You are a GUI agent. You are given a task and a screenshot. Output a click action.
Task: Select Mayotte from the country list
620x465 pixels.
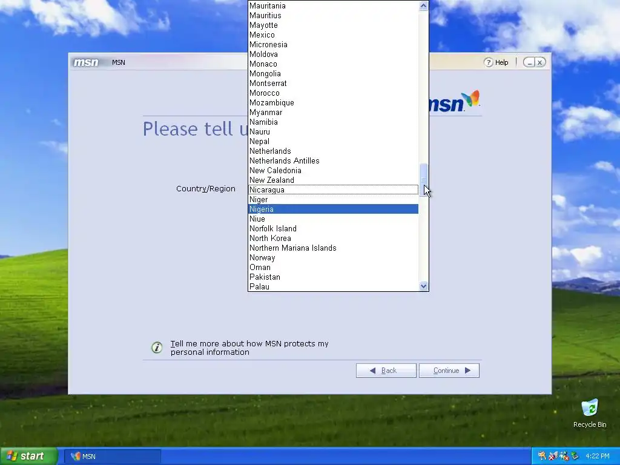(x=334, y=25)
